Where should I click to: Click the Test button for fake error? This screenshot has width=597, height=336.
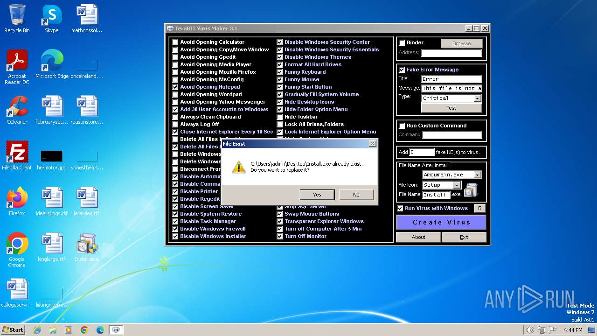coord(451,108)
